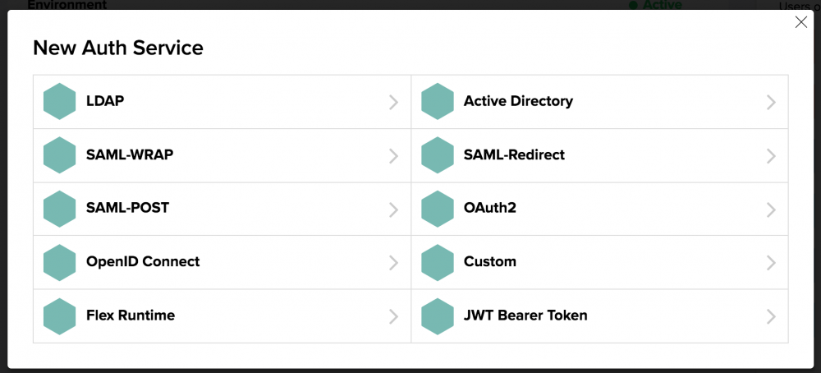Open the OAuth2 row chevron arrow

[x=771, y=210]
